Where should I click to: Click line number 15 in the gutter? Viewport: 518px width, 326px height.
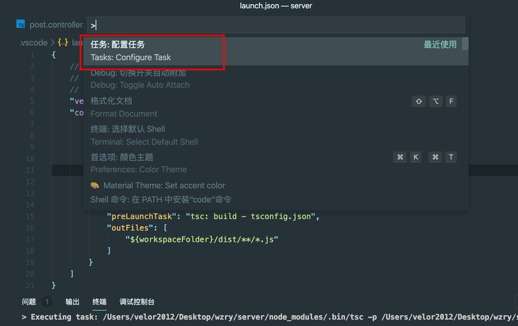tap(30, 216)
